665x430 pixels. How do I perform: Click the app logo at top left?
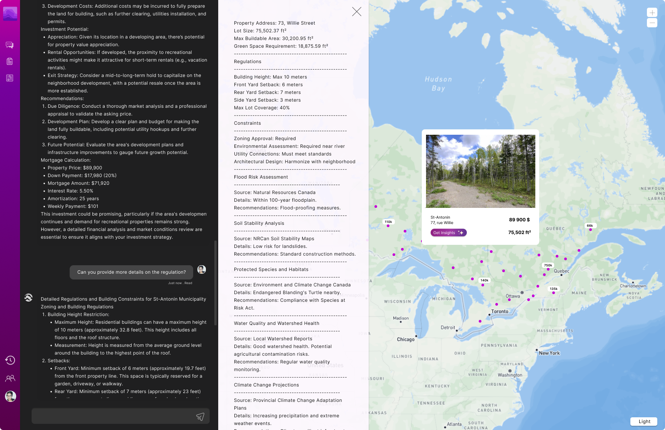pyautogui.click(x=10, y=14)
